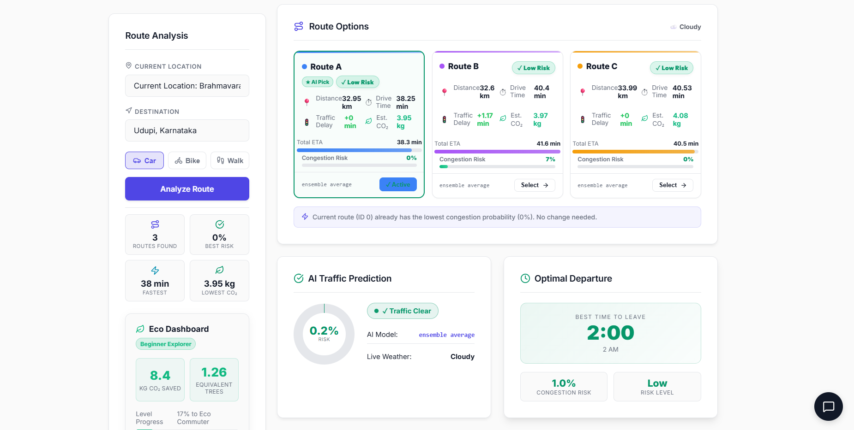Click Route A's CO₂ leaf icon
This screenshot has width=854, height=430.
pos(368,121)
